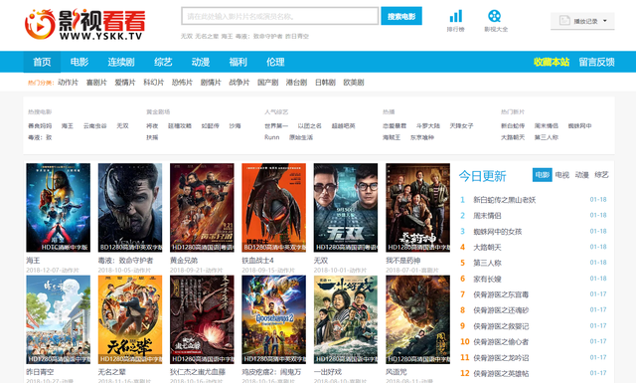636x383 pixels.
Task: Open the 福利 nav menu item
Action: 238,62
